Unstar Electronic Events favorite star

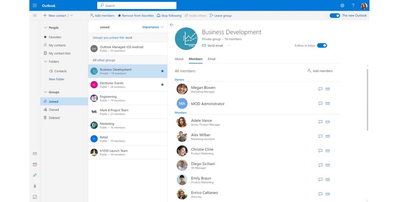pos(162,85)
